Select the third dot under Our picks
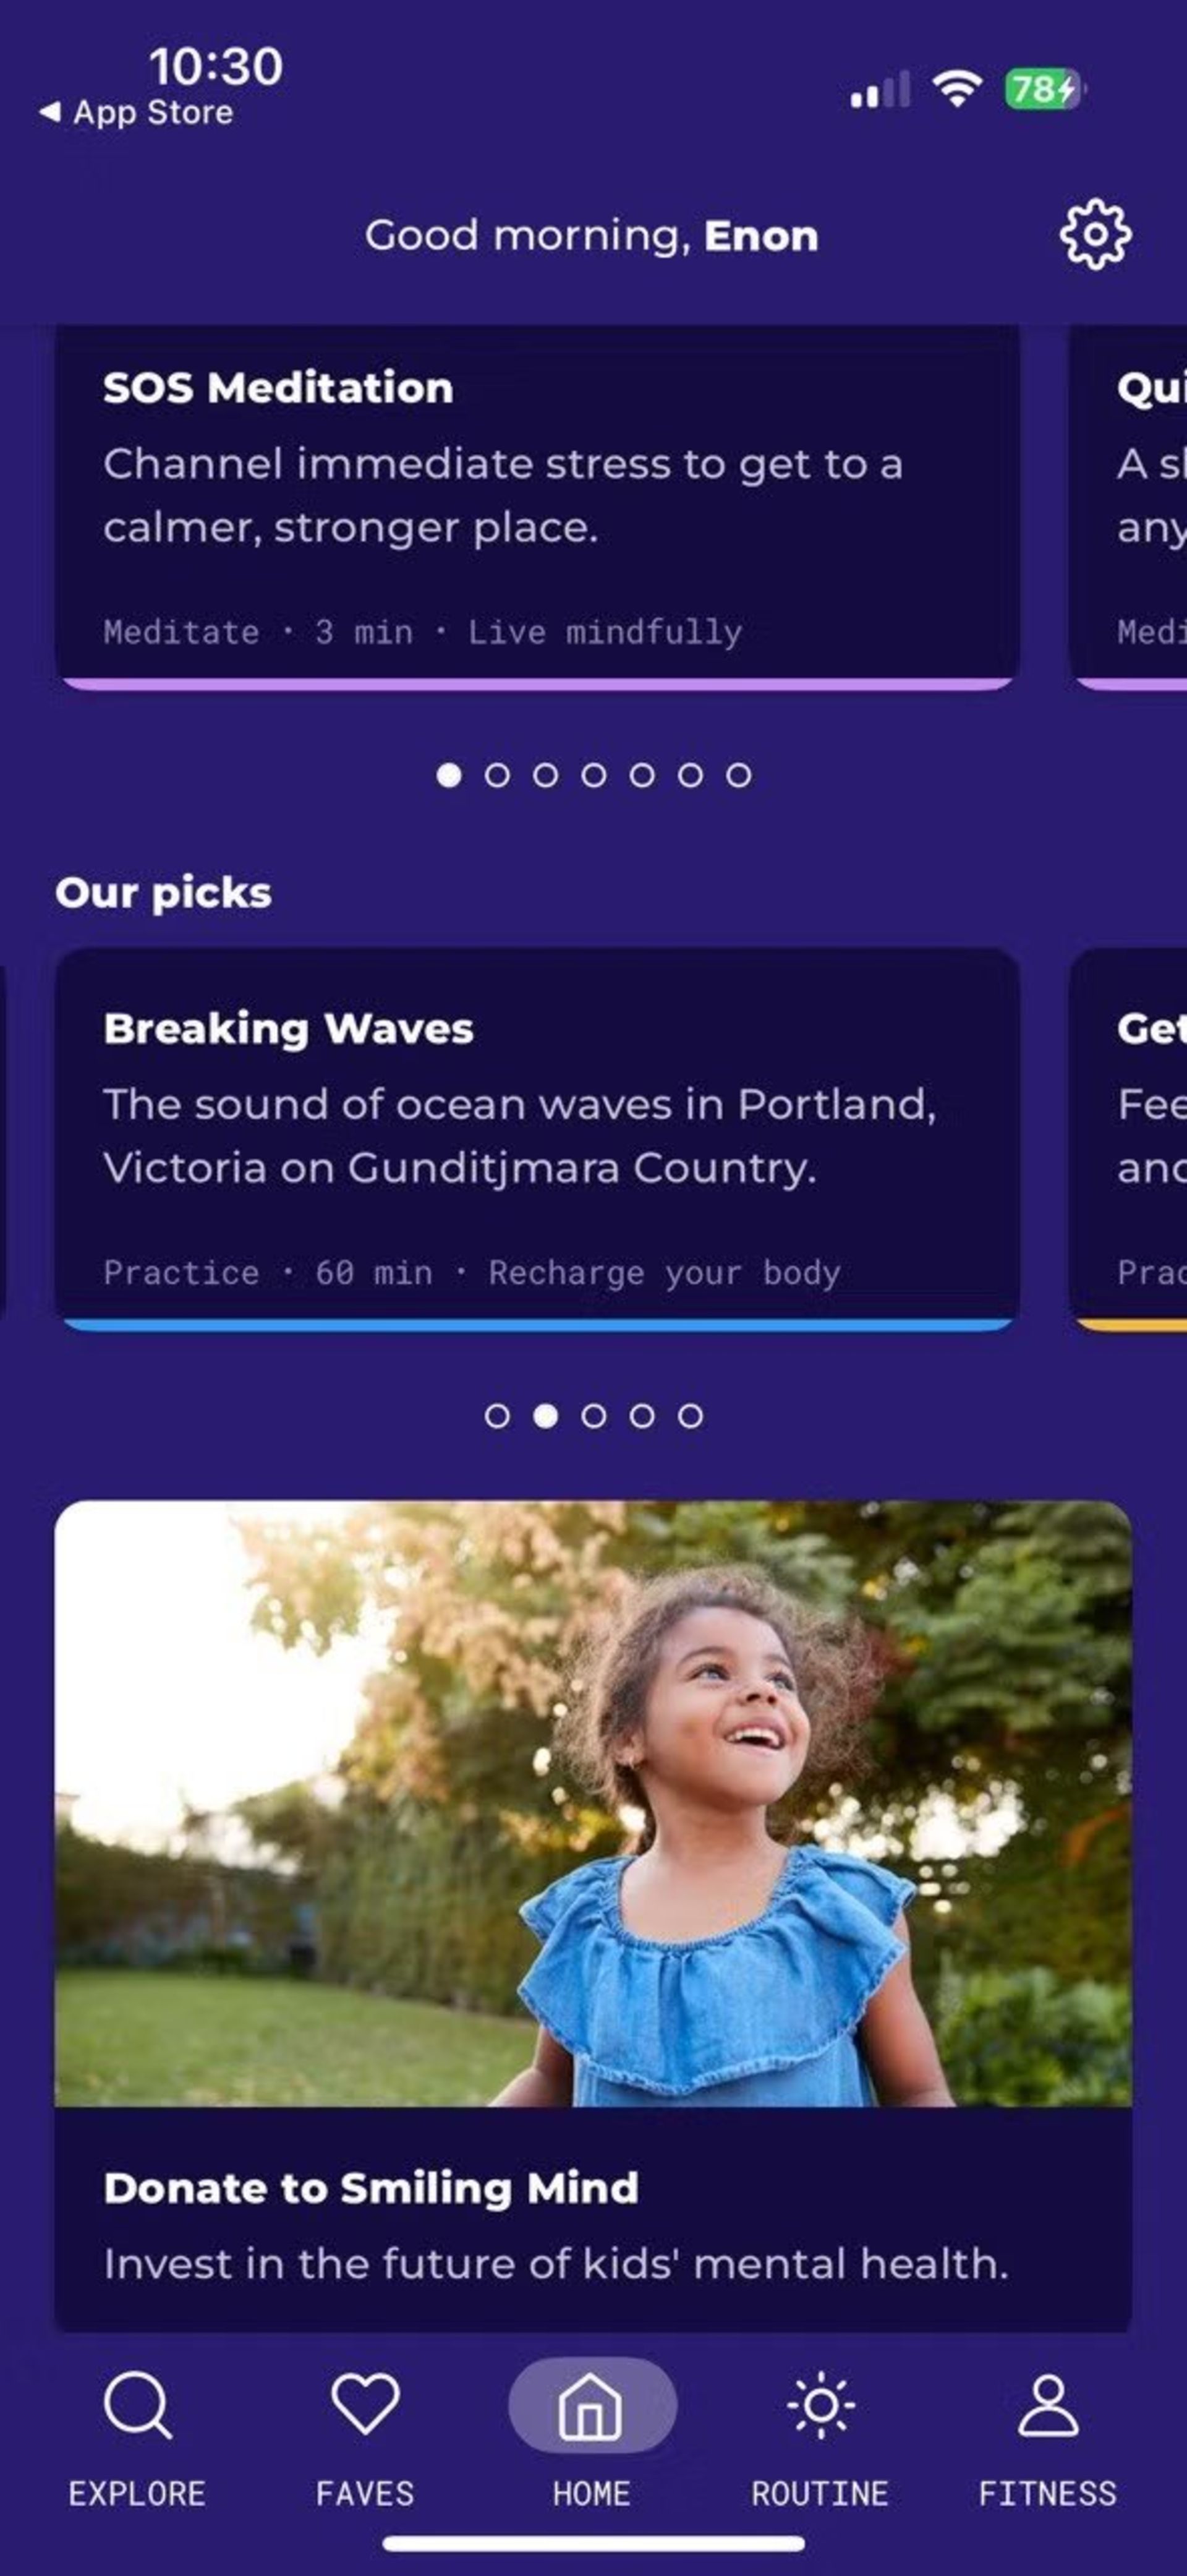This screenshot has width=1187, height=2576. tap(594, 1416)
